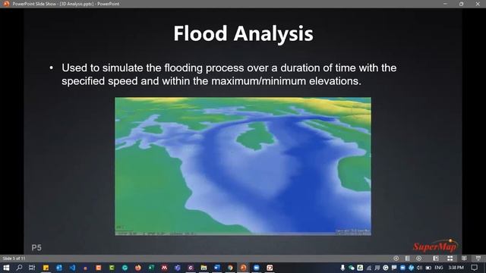The image size is (486, 273).
Task: Open the clock showing 3:38 PM
Action: pyautogui.click(x=456, y=268)
